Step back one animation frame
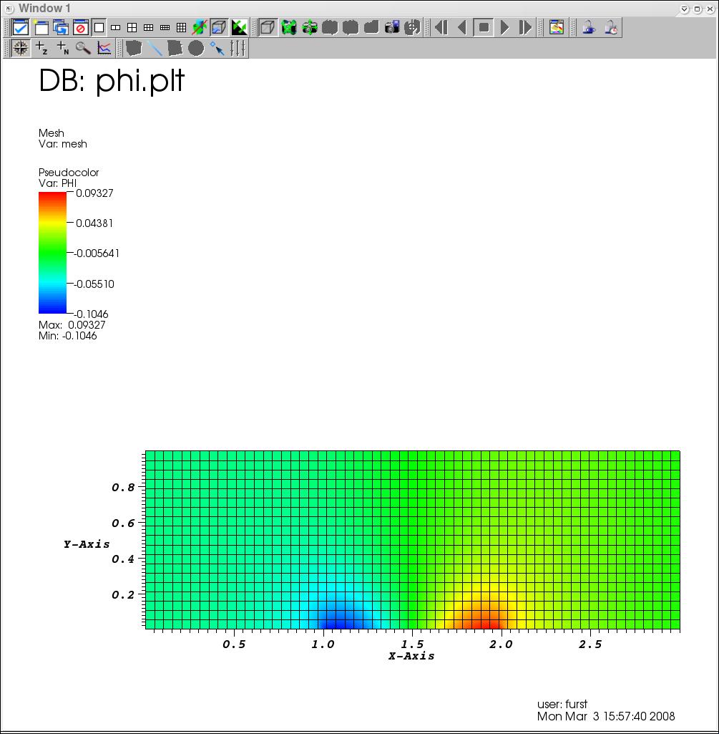Screen dimensions: 719x734 (441, 28)
